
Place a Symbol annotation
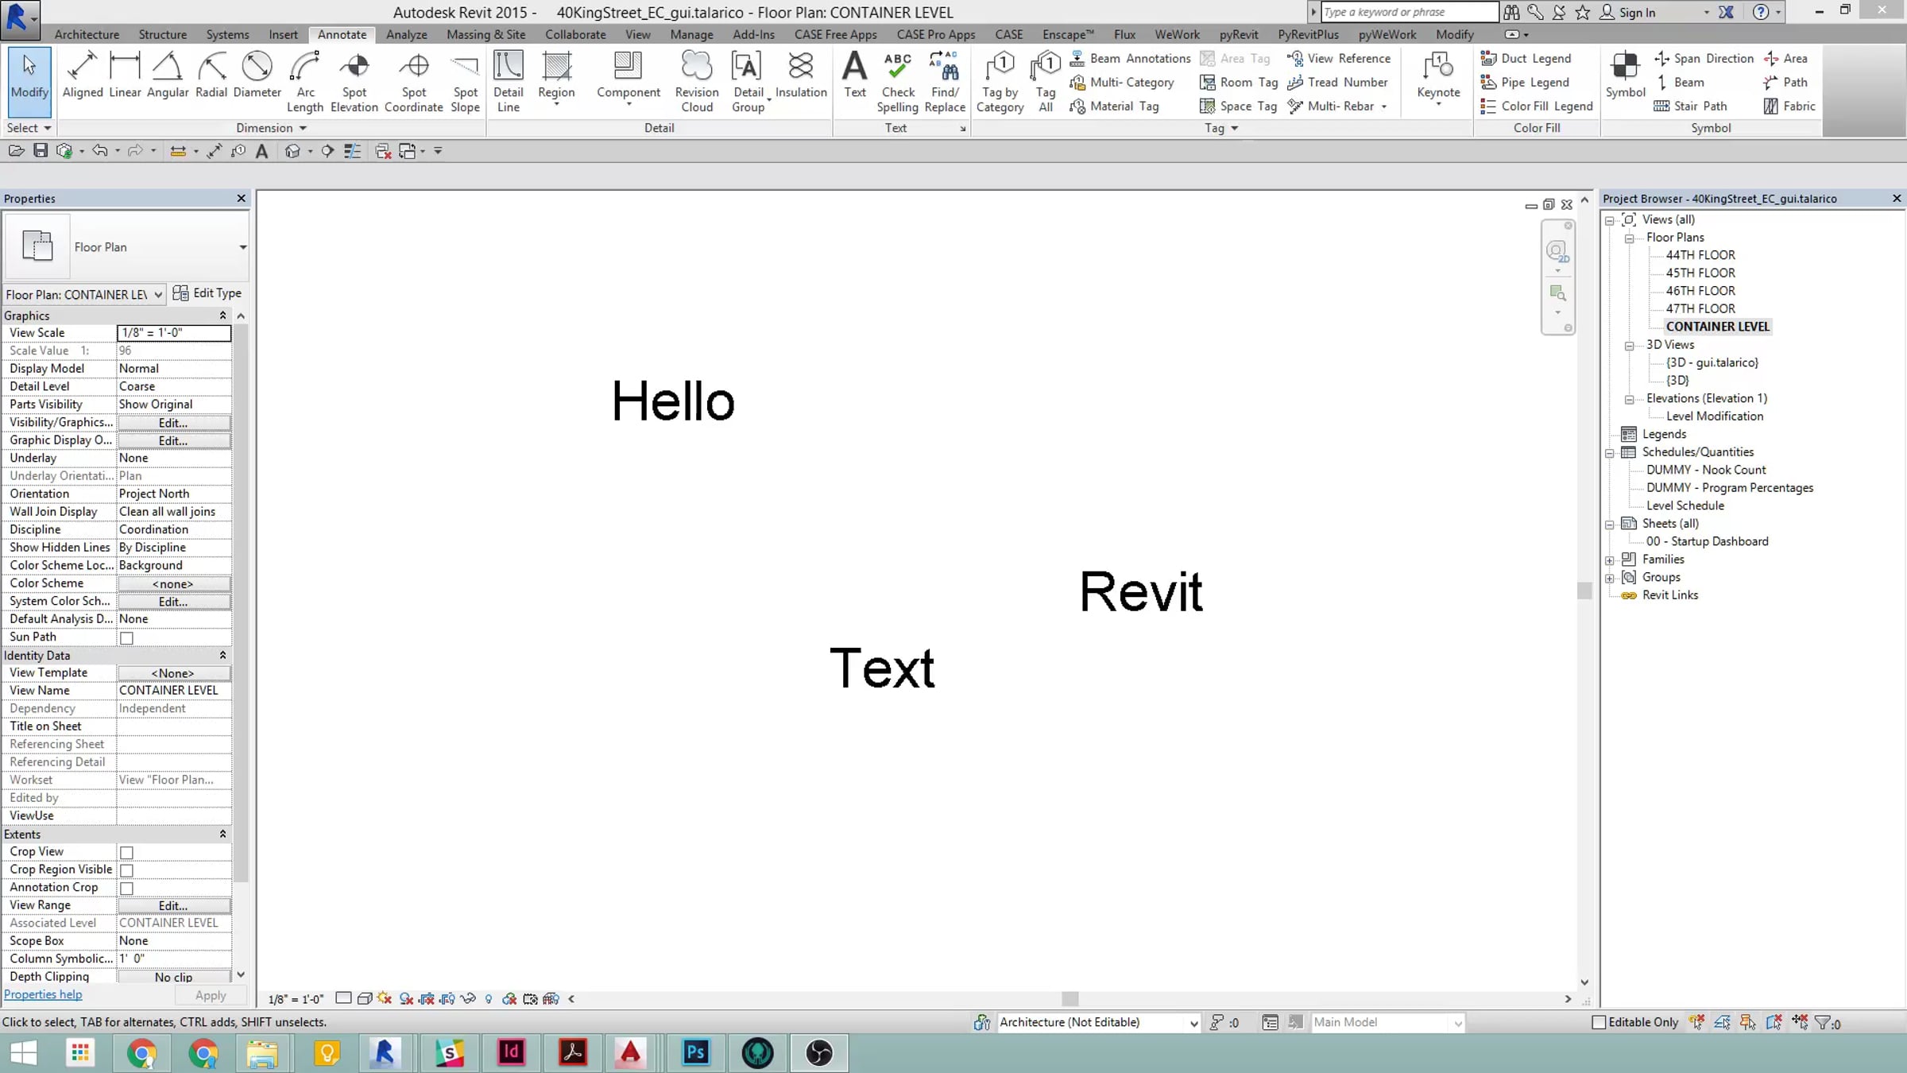(1625, 76)
